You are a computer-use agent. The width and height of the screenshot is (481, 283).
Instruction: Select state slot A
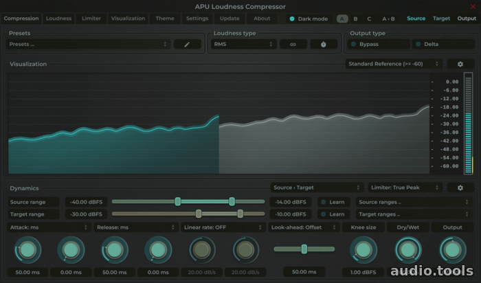pos(342,19)
